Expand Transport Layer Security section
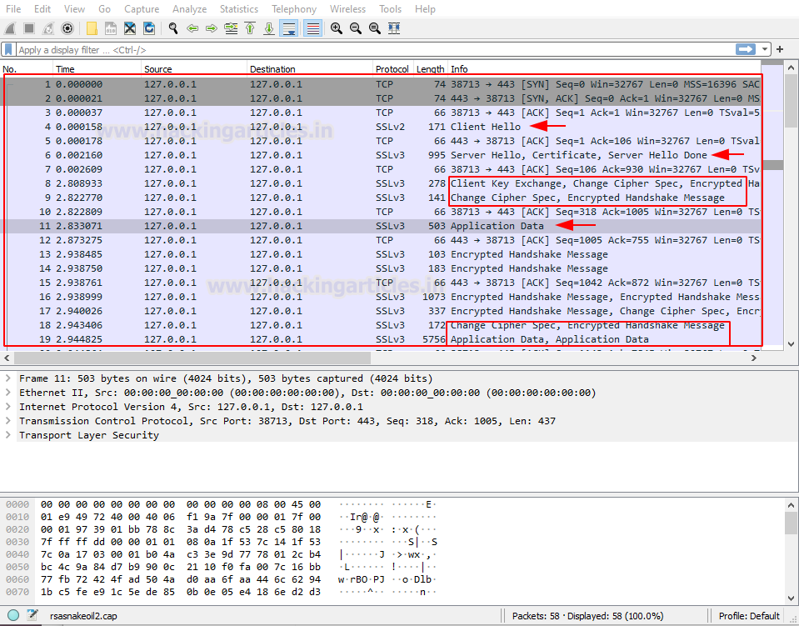 [8, 435]
